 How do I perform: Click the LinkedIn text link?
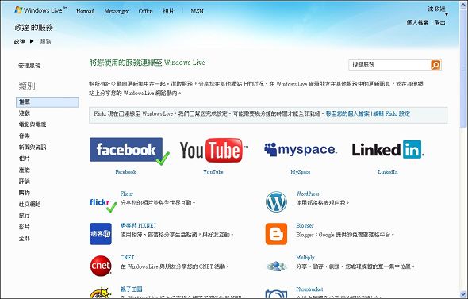click(x=388, y=172)
